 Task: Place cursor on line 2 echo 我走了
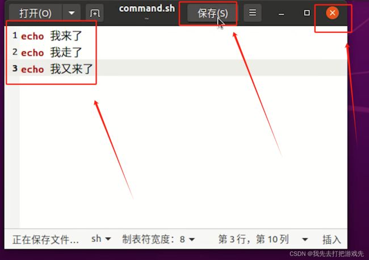pyautogui.click(x=52, y=52)
